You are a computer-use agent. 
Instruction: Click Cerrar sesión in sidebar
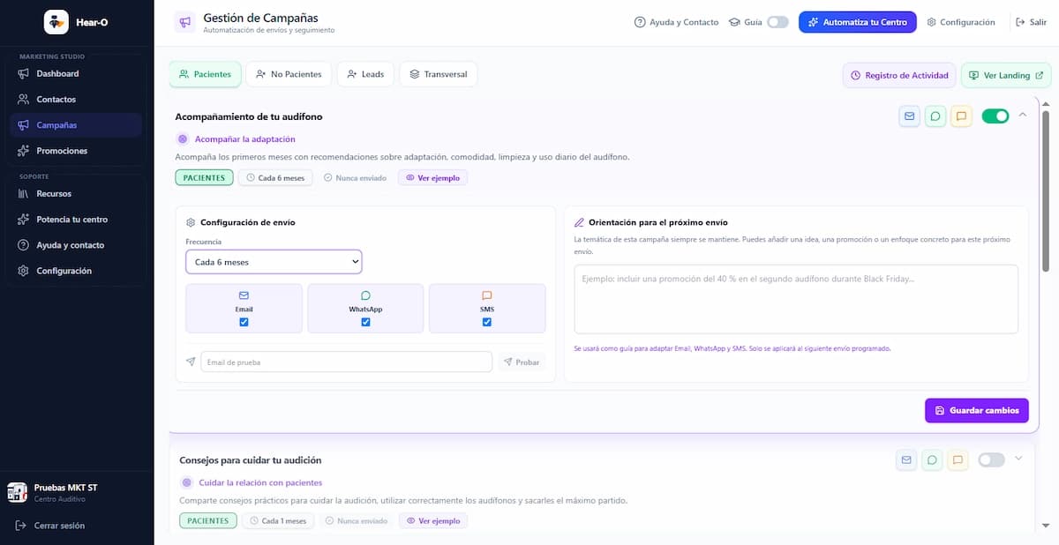[x=51, y=526]
